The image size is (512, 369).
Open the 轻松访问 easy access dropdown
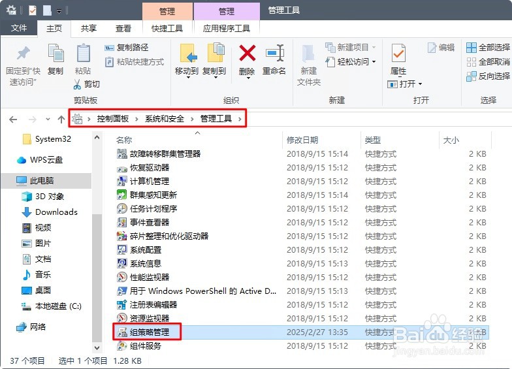pos(351,61)
